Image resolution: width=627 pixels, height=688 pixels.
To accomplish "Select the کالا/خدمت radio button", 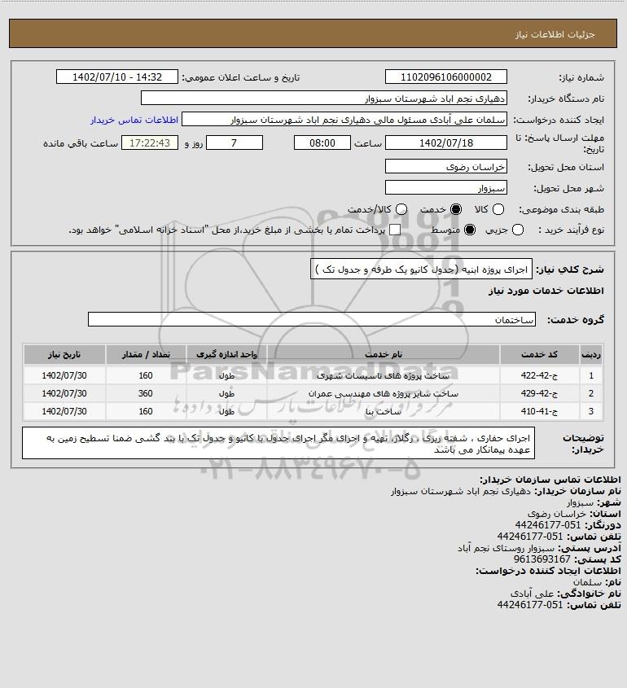I will pos(401,210).
